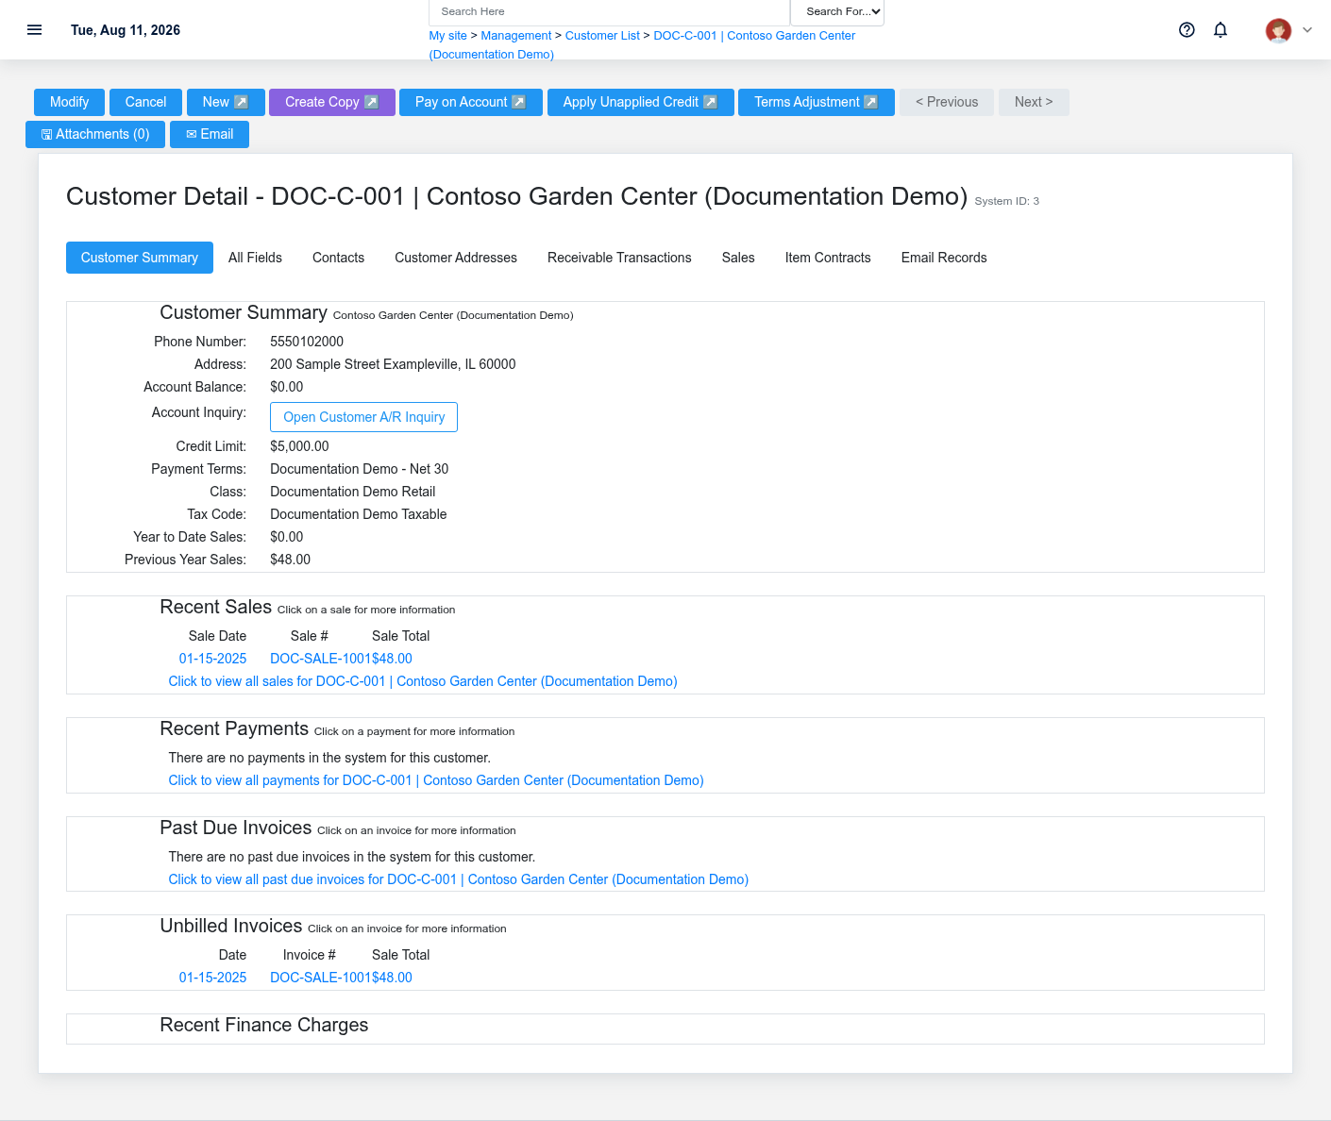Follow the Customer List breadcrumb
Image resolution: width=1331 pixels, height=1121 pixels.
pyautogui.click(x=602, y=36)
